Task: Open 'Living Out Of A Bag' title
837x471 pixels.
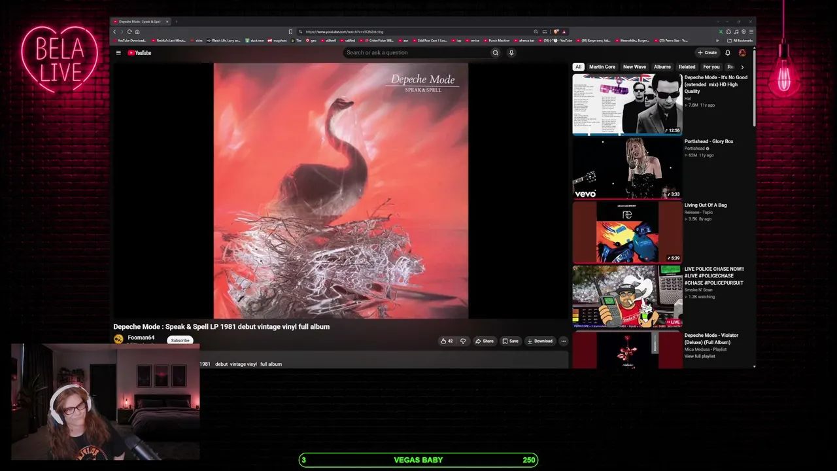Action: (706, 205)
